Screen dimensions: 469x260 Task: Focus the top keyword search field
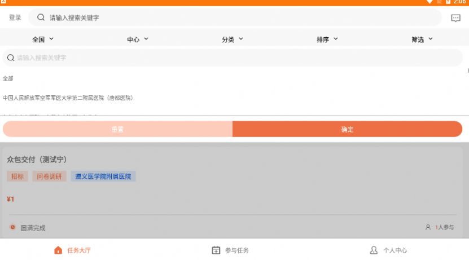point(235,17)
